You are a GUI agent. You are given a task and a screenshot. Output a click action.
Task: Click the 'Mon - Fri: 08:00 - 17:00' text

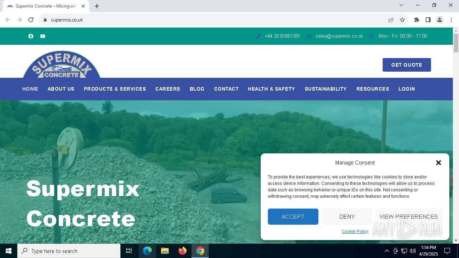(403, 36)
